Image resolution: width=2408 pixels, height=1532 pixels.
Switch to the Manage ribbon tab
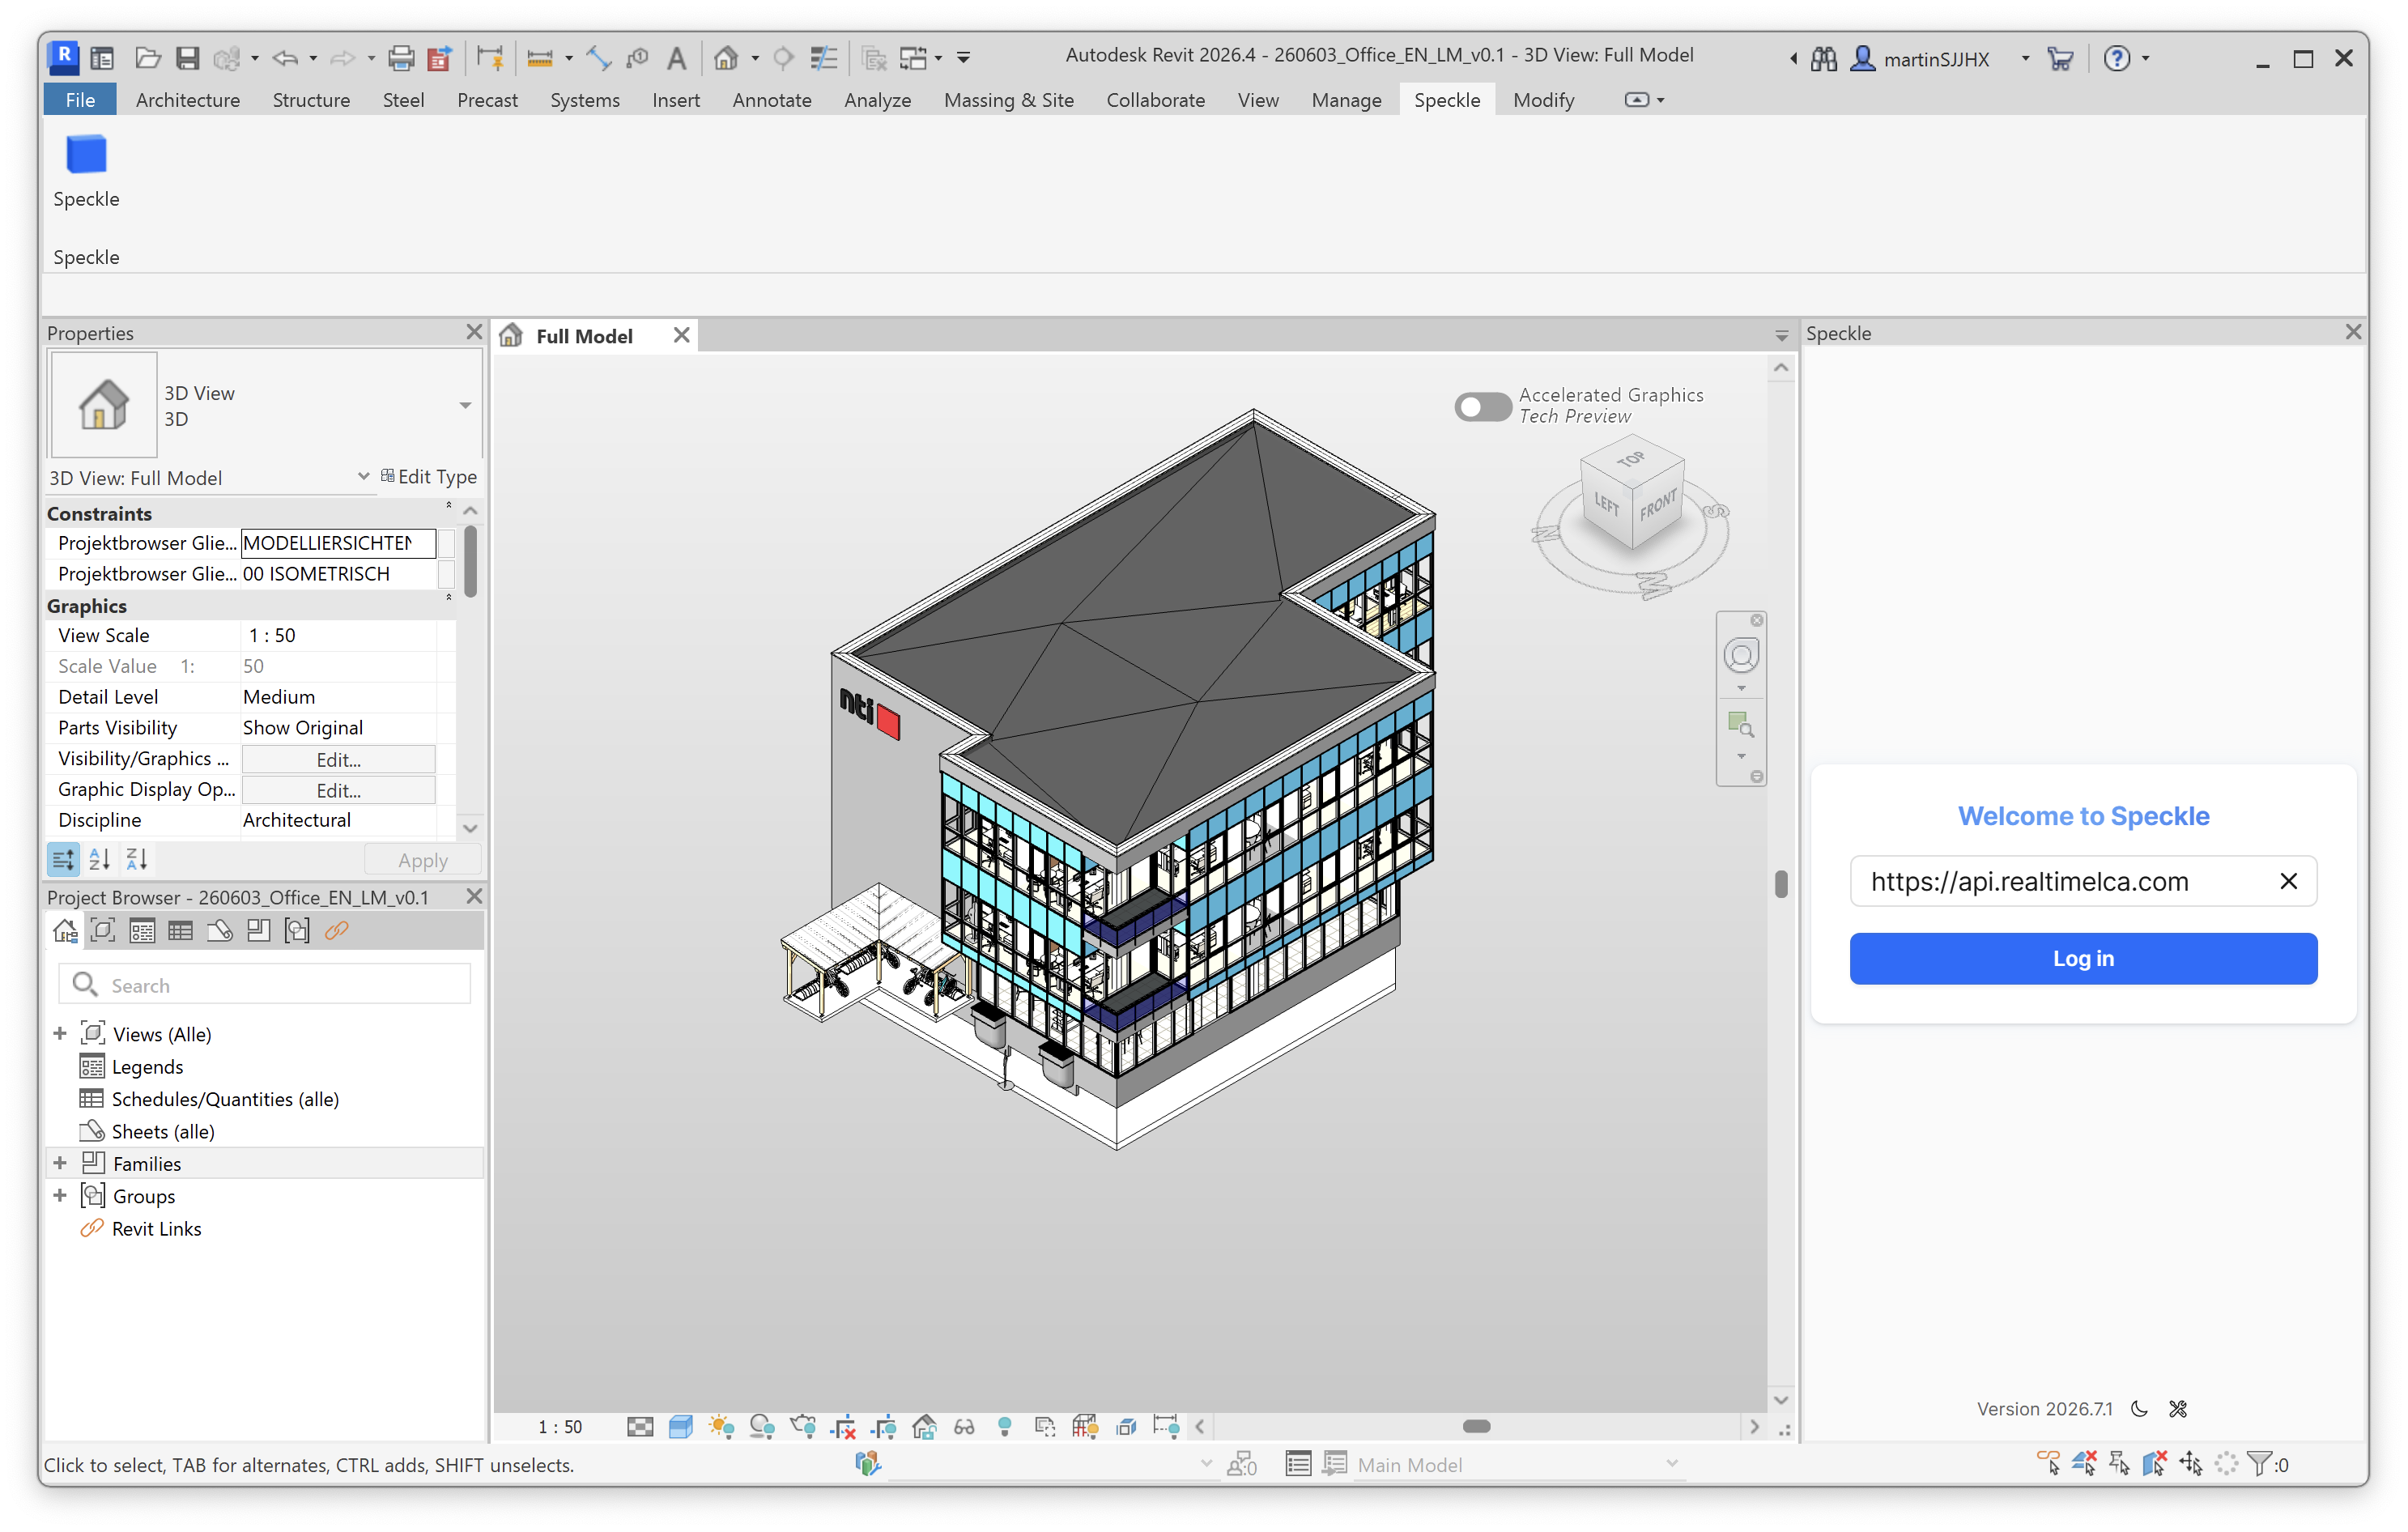pos(1346,100)
